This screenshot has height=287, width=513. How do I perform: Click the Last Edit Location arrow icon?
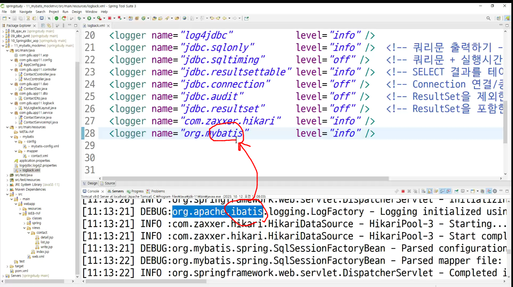click(x=212, y=18)
